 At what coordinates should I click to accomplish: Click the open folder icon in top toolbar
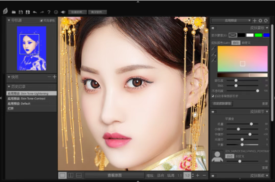click(14, 12)
